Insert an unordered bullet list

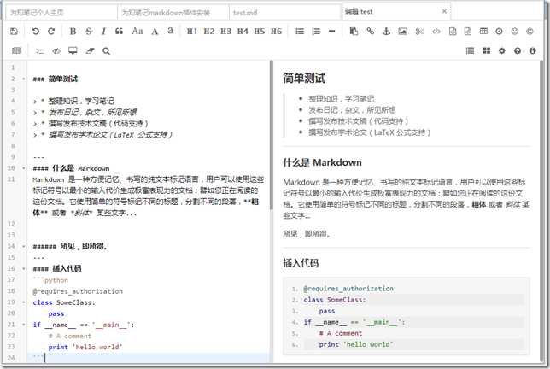click(300, 32)
